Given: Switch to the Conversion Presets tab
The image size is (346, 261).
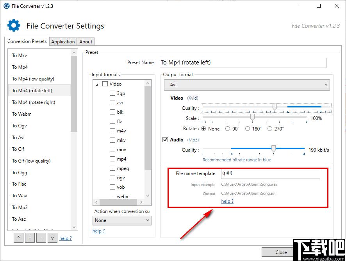Looking at the screenshot, I should click(27, 41).
